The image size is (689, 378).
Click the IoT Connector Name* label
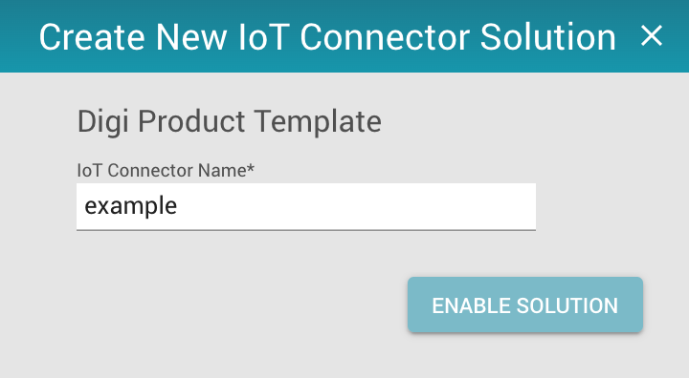[166, 170]
